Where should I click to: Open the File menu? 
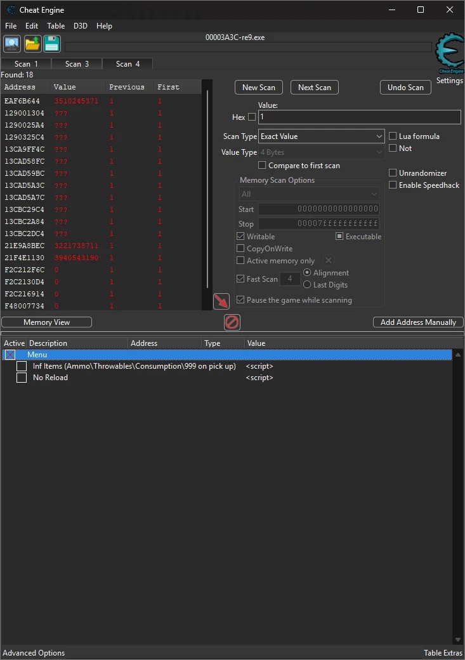pos(11,26)
